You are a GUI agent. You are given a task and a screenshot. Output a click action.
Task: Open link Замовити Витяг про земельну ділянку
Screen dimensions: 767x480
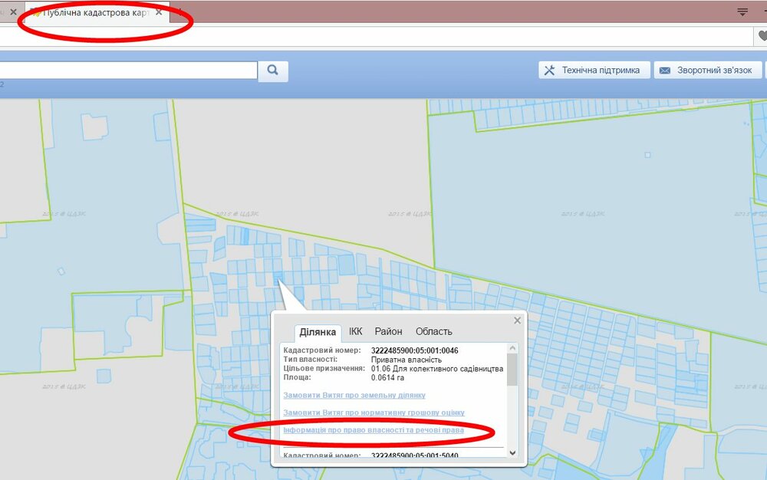pyautogui.click(x=354, y=395)
